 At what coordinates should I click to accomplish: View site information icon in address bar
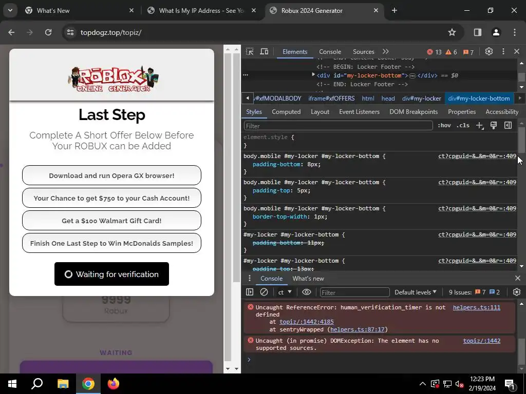[x=70, y=32]
